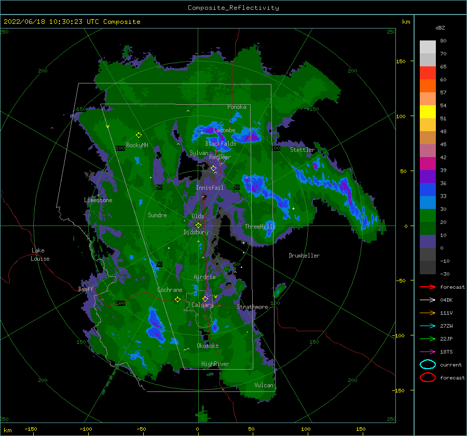Image resolution: width=467 pixels, height=436 pixels.
Task: Click the 22JP legend label
Action: click(x=446, y=339)
